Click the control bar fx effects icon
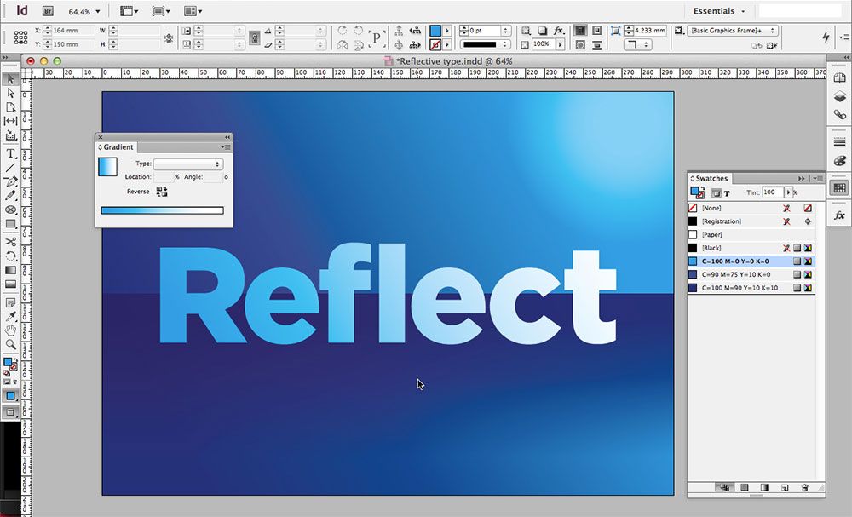The image size is (852, 517). pyautogui.click(x=558, y=31)
